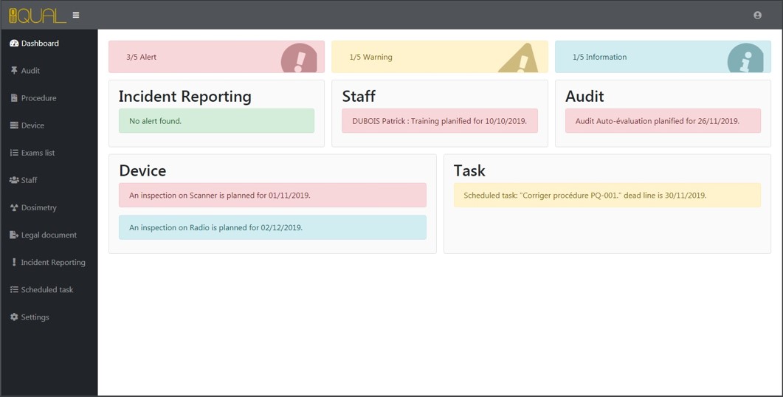The image size is (783, 397).
Task: Open Dosimetry label in sidebar
Action: point(38,208)
